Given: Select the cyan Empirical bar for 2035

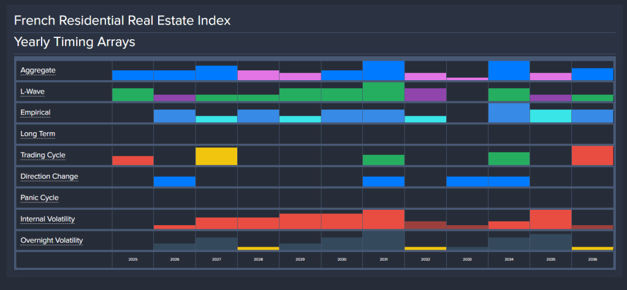Looking at the screenshot, I should tap(550, 116).
